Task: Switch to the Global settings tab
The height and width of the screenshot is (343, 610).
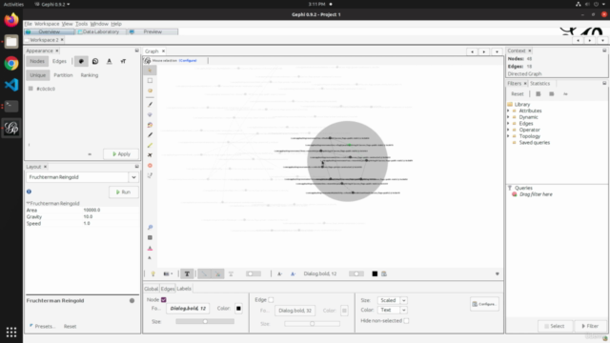Action: (x=151, y=289)
